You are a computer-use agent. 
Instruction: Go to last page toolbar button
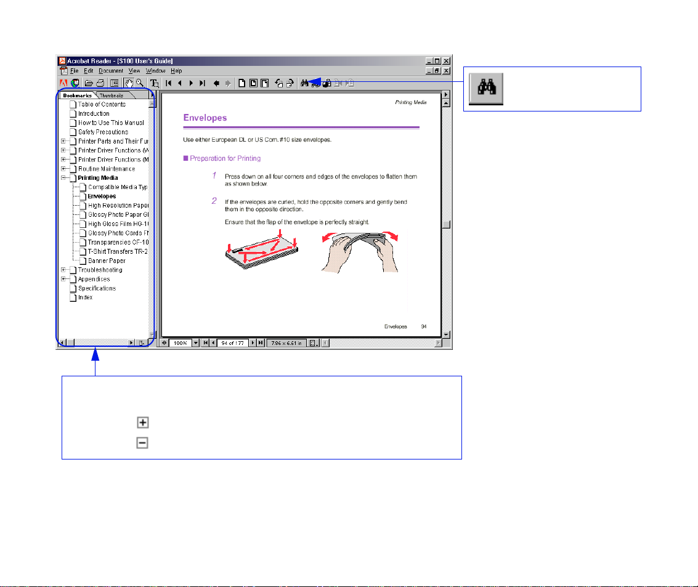[x=203, y=83]
